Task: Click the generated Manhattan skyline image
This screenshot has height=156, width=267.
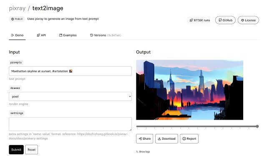Action: (189, 90)
